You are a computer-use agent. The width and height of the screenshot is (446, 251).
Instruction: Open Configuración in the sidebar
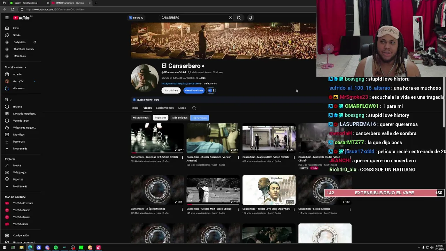pyautogui.click(x=21, y=236)
